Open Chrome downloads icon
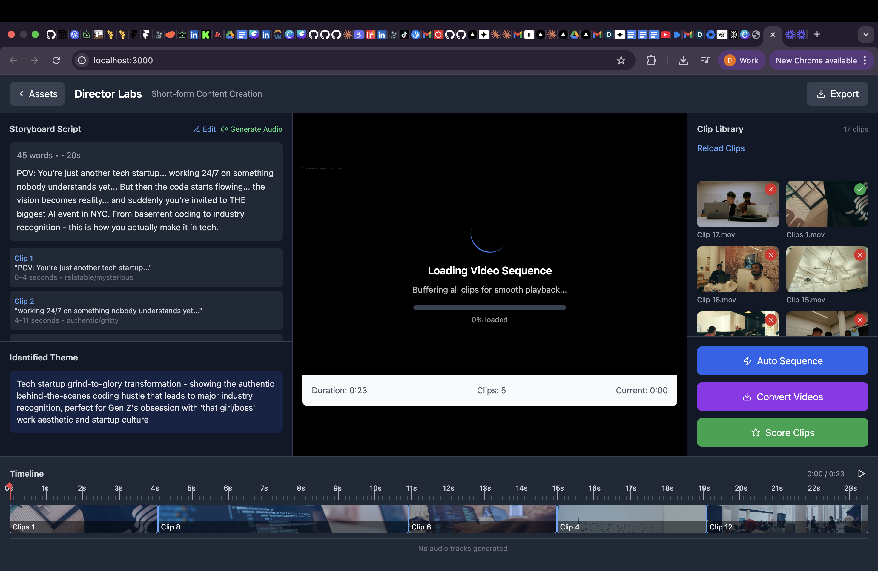This screenshot has width=878, height=571. (683, 60)
